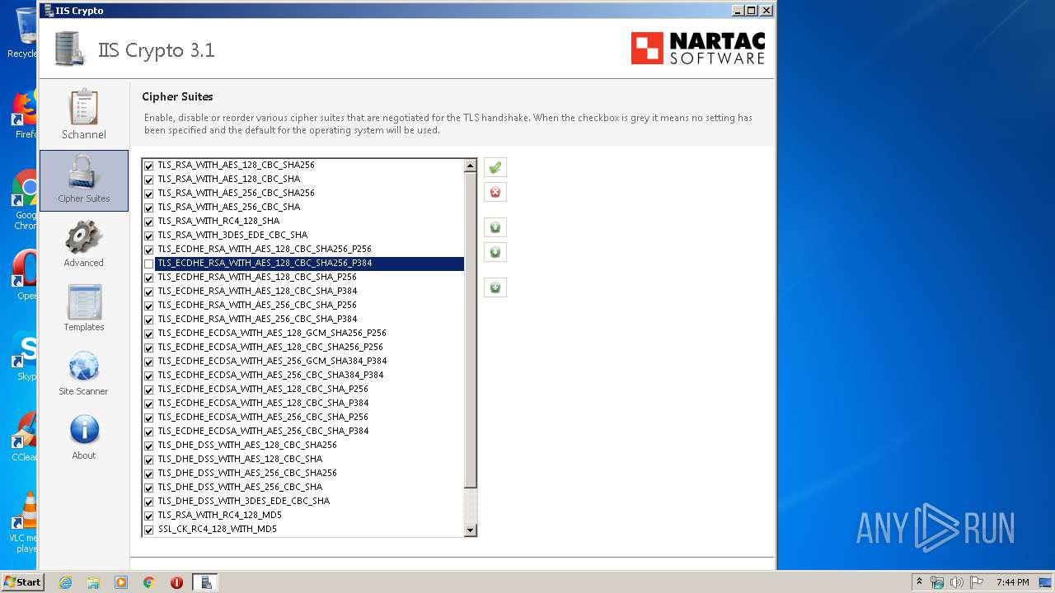Check TLS_ECDHE_RSA_WITH_AES_128_CBC_SHA256_P384 checkbox
1055x593 pixels.
149,264
